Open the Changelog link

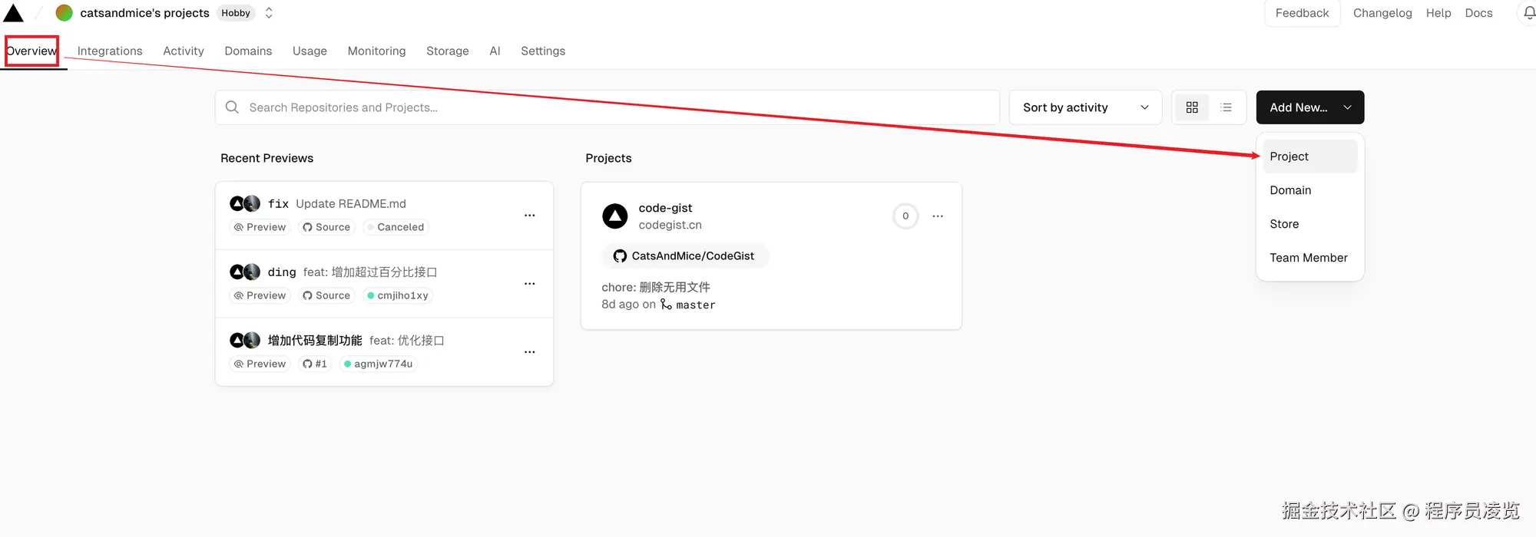pyautogui.click(x=1382, y=13)
